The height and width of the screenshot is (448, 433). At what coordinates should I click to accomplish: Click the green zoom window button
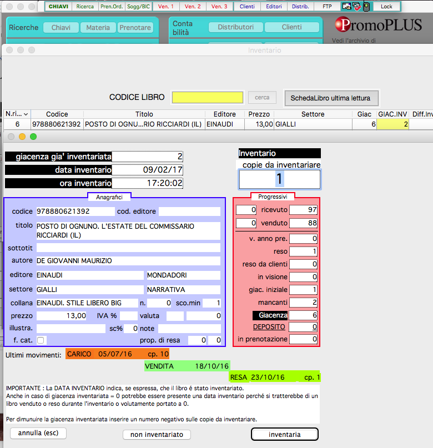[x=33, y=137]
